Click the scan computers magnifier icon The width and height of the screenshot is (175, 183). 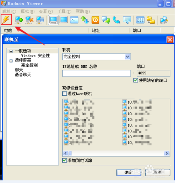coord(164,20)
